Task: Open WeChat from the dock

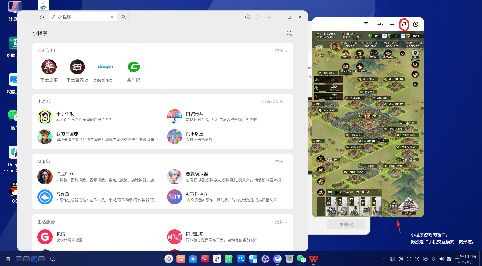Action: [x=301, y=259]
